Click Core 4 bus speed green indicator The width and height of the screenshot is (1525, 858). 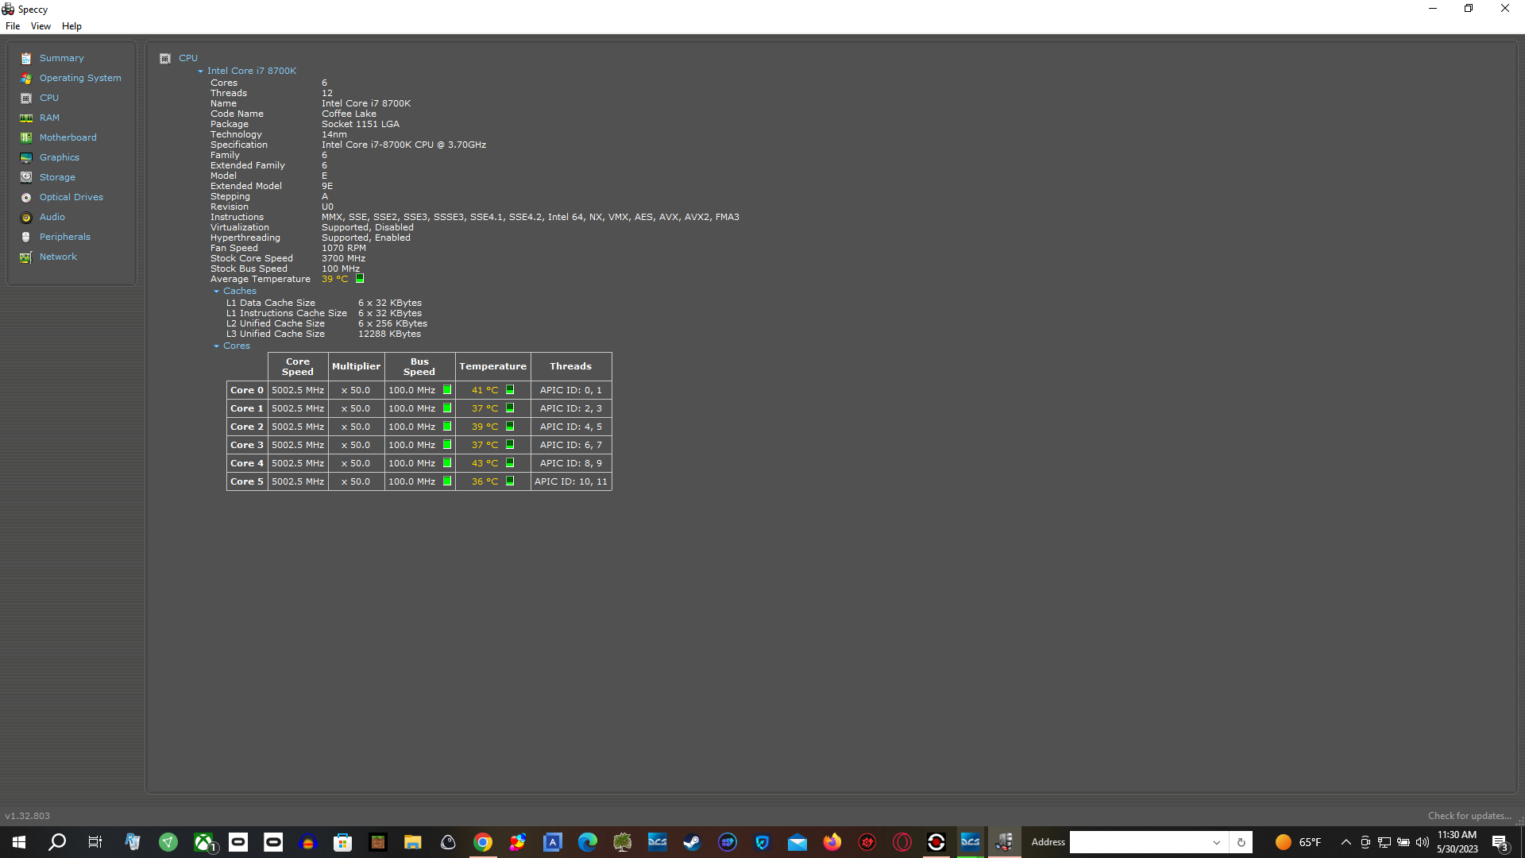pyautogui.click(x=447, y=463)
